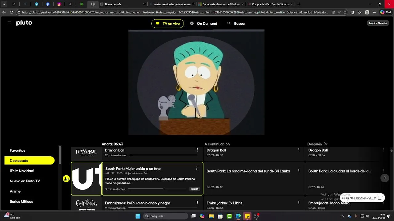
Task: Open Sticky Notes from taskbar
Action: point(247,216)
